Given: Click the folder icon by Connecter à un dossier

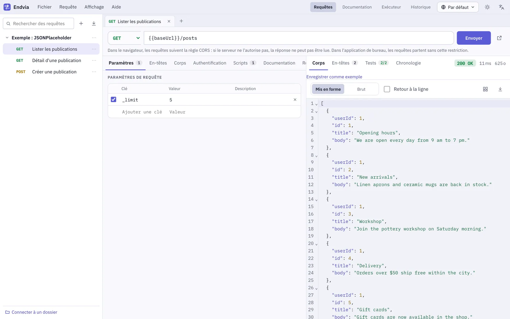Looking at the screenshot, I should pyautogui.click(x=7, y=312).
